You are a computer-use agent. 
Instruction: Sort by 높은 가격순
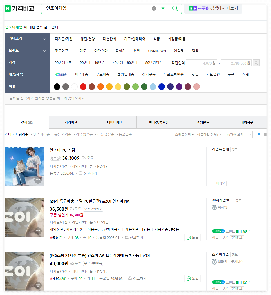tap(63, 134)
